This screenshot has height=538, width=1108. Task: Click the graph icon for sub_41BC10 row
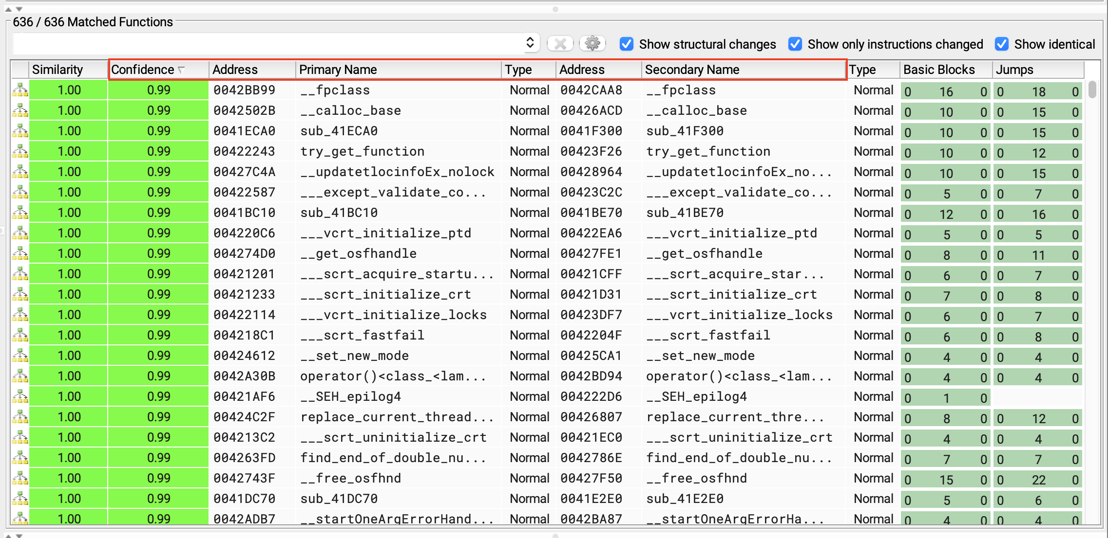[20, 213]
